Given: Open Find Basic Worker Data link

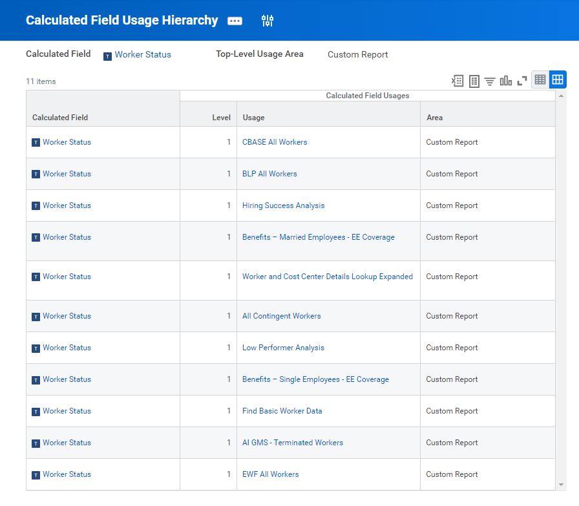Looking at the screenshot, I should point(282,412).
